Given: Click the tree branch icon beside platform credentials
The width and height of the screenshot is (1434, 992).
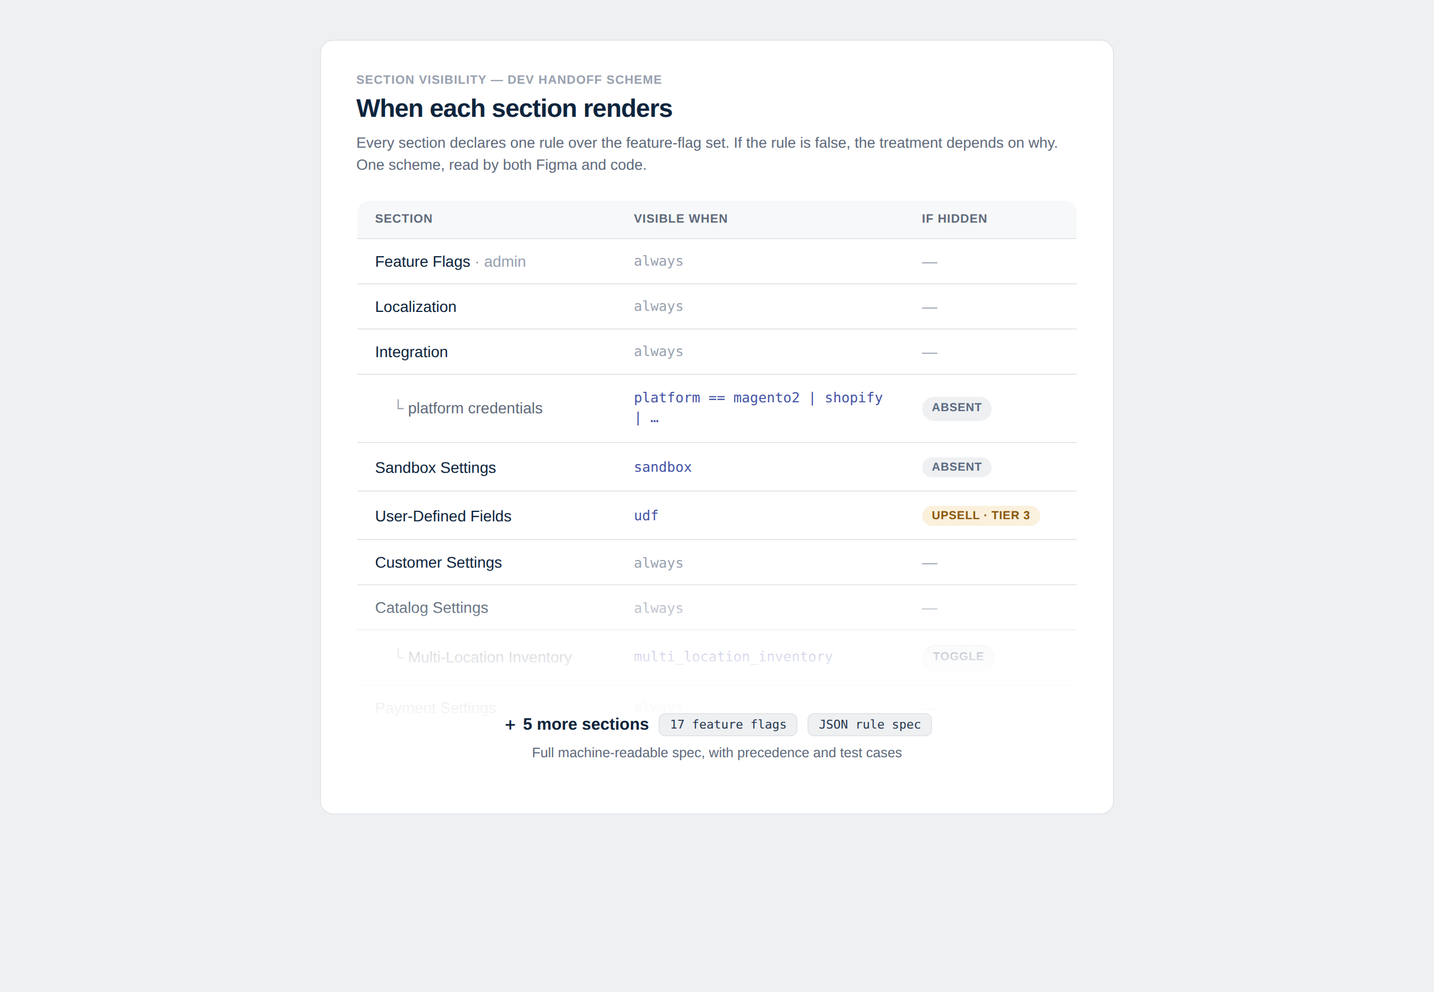Looking at the screenshot, I should point(400,406).
